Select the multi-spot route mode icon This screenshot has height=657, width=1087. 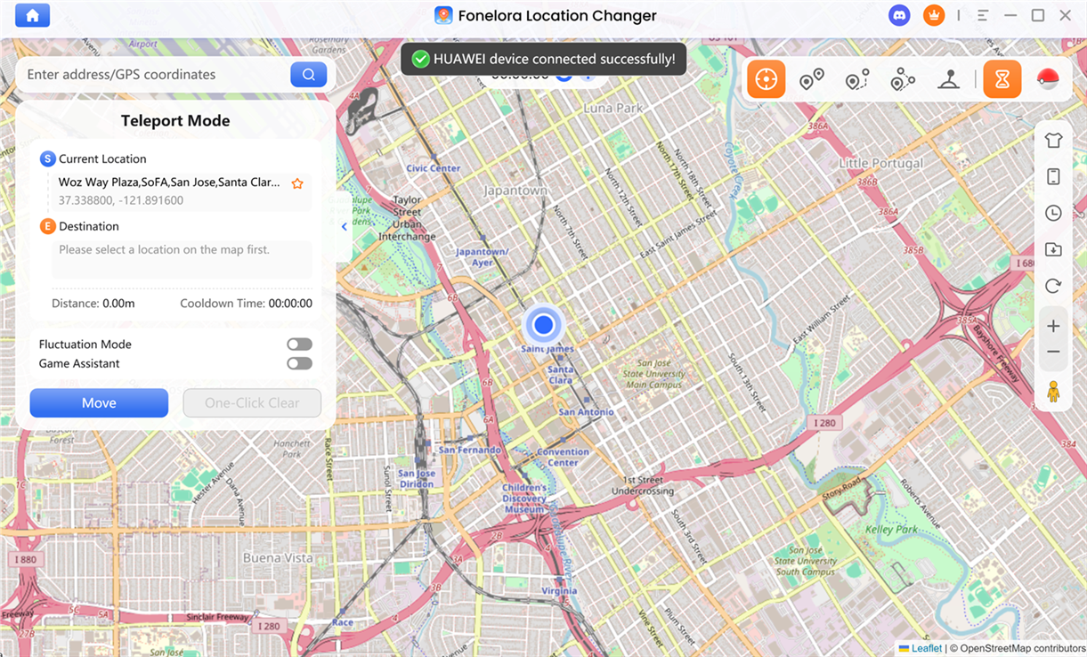tap(903, 80)
